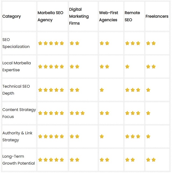Click Remote SEO's Long-Term Growth Potential stars
The width and height of the screenshot is (172, 173).
(130, 160)
